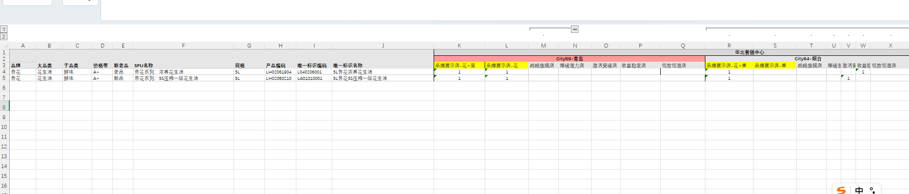The width and height of the screenshot is (909, 194).
Task: Select value 1 in cell V5
Action: click(x=848, y=78)
